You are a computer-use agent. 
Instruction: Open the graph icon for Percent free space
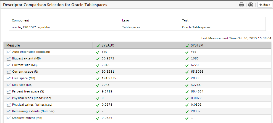click(x=9, y=91)
